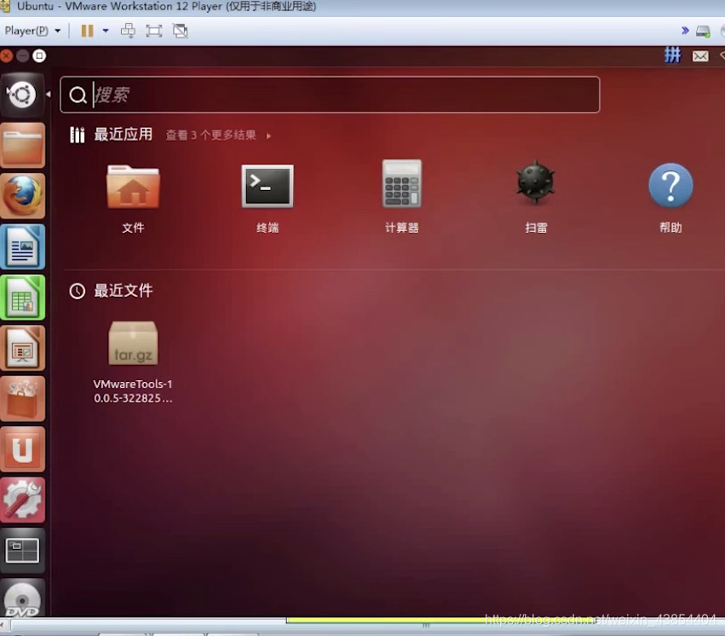Click the magnifier search icon

point(78,95)
